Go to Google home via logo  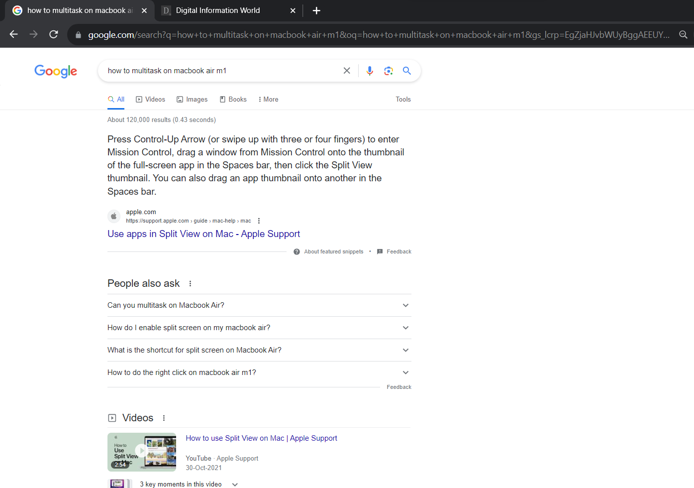coord(56,71)
